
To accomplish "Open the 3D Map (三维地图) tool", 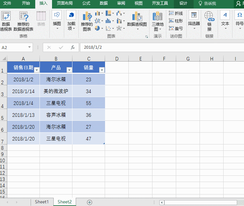I will tap(157, 16).
